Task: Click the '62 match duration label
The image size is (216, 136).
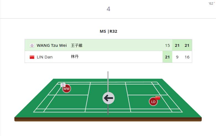Action: pyautogui.click(x=212, y=3)
